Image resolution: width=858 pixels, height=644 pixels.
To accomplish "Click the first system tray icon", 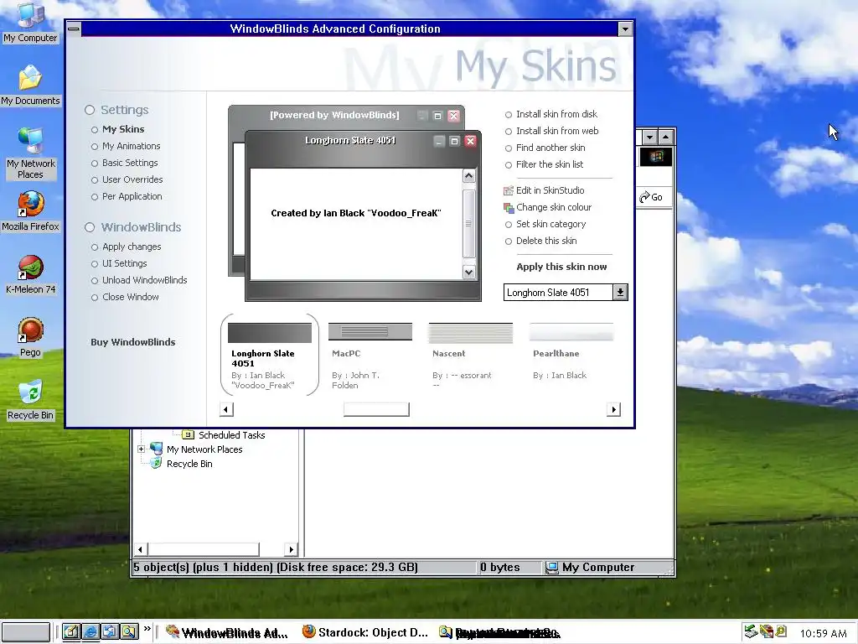I will 751,631.
